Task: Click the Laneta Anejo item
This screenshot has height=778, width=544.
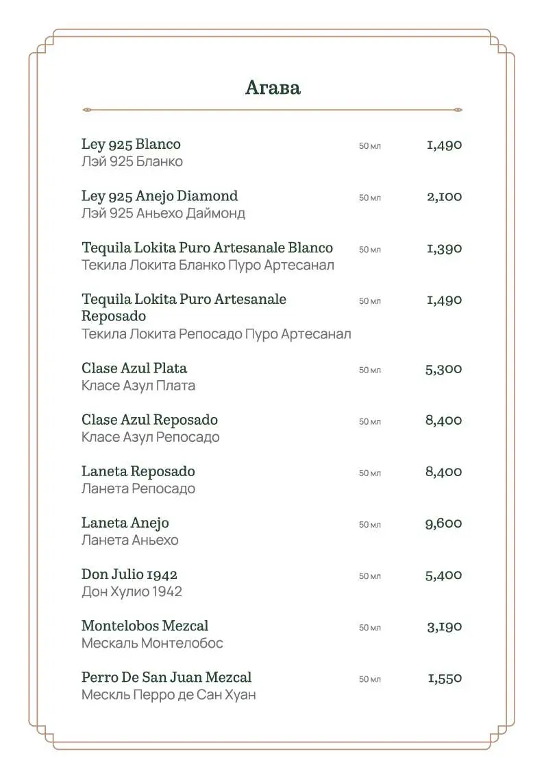Action: point(125,523)
